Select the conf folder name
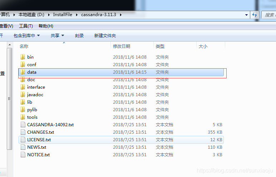This screenshot has height=177, width=276. click(x=32, y=65)
